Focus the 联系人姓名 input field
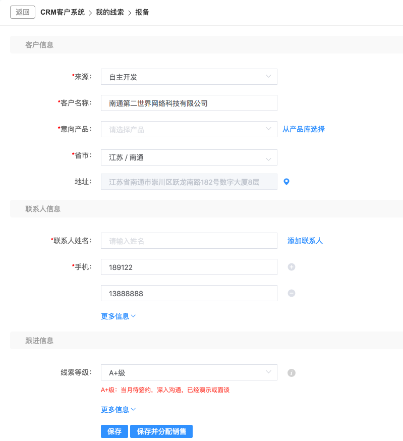 [x=189, y=241]
